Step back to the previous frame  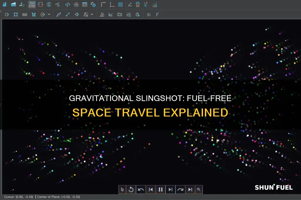151,190
